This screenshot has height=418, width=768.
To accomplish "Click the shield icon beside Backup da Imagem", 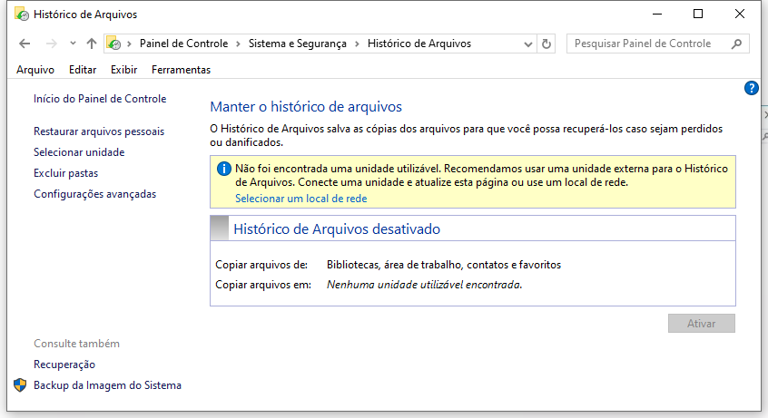I will coord(20,385).
